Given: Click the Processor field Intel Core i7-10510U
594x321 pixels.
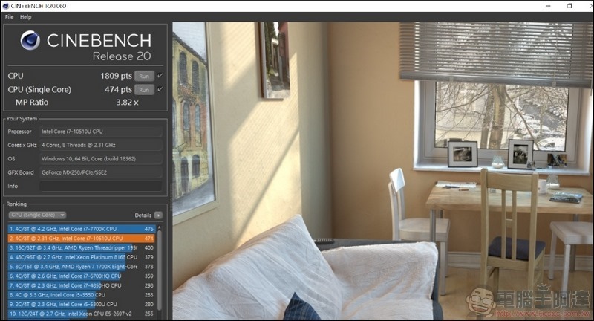Looking at the screenshot, I should click(101, 132).
